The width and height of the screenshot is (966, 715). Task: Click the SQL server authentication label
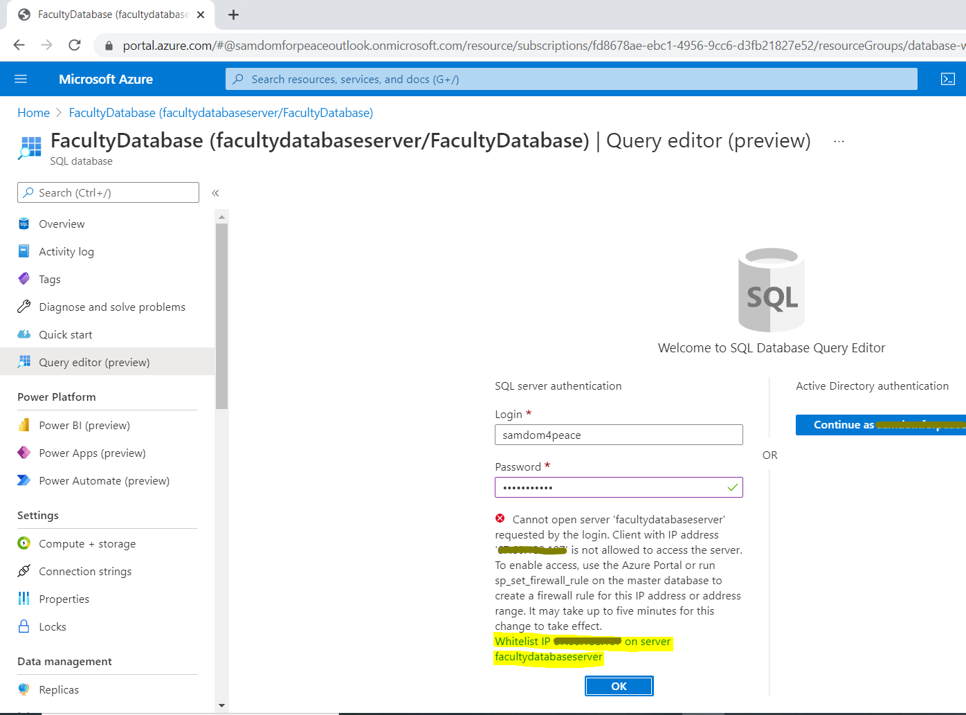[x=558, y=386]
